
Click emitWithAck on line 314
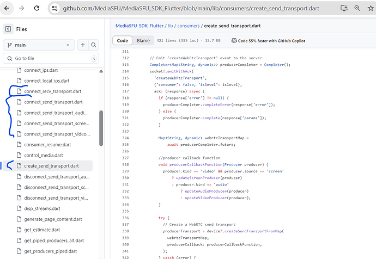179,71
